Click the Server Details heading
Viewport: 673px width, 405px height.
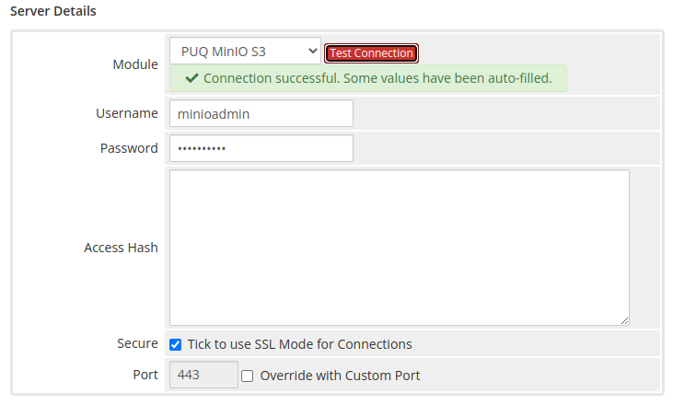point(53,11)
